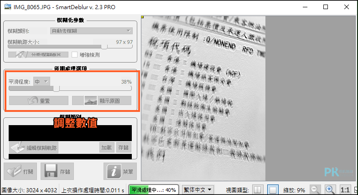Click the 上次操作處理時間 0.011 s status text
The width and height of the screenshot is (358, 195).
(93, 190)
